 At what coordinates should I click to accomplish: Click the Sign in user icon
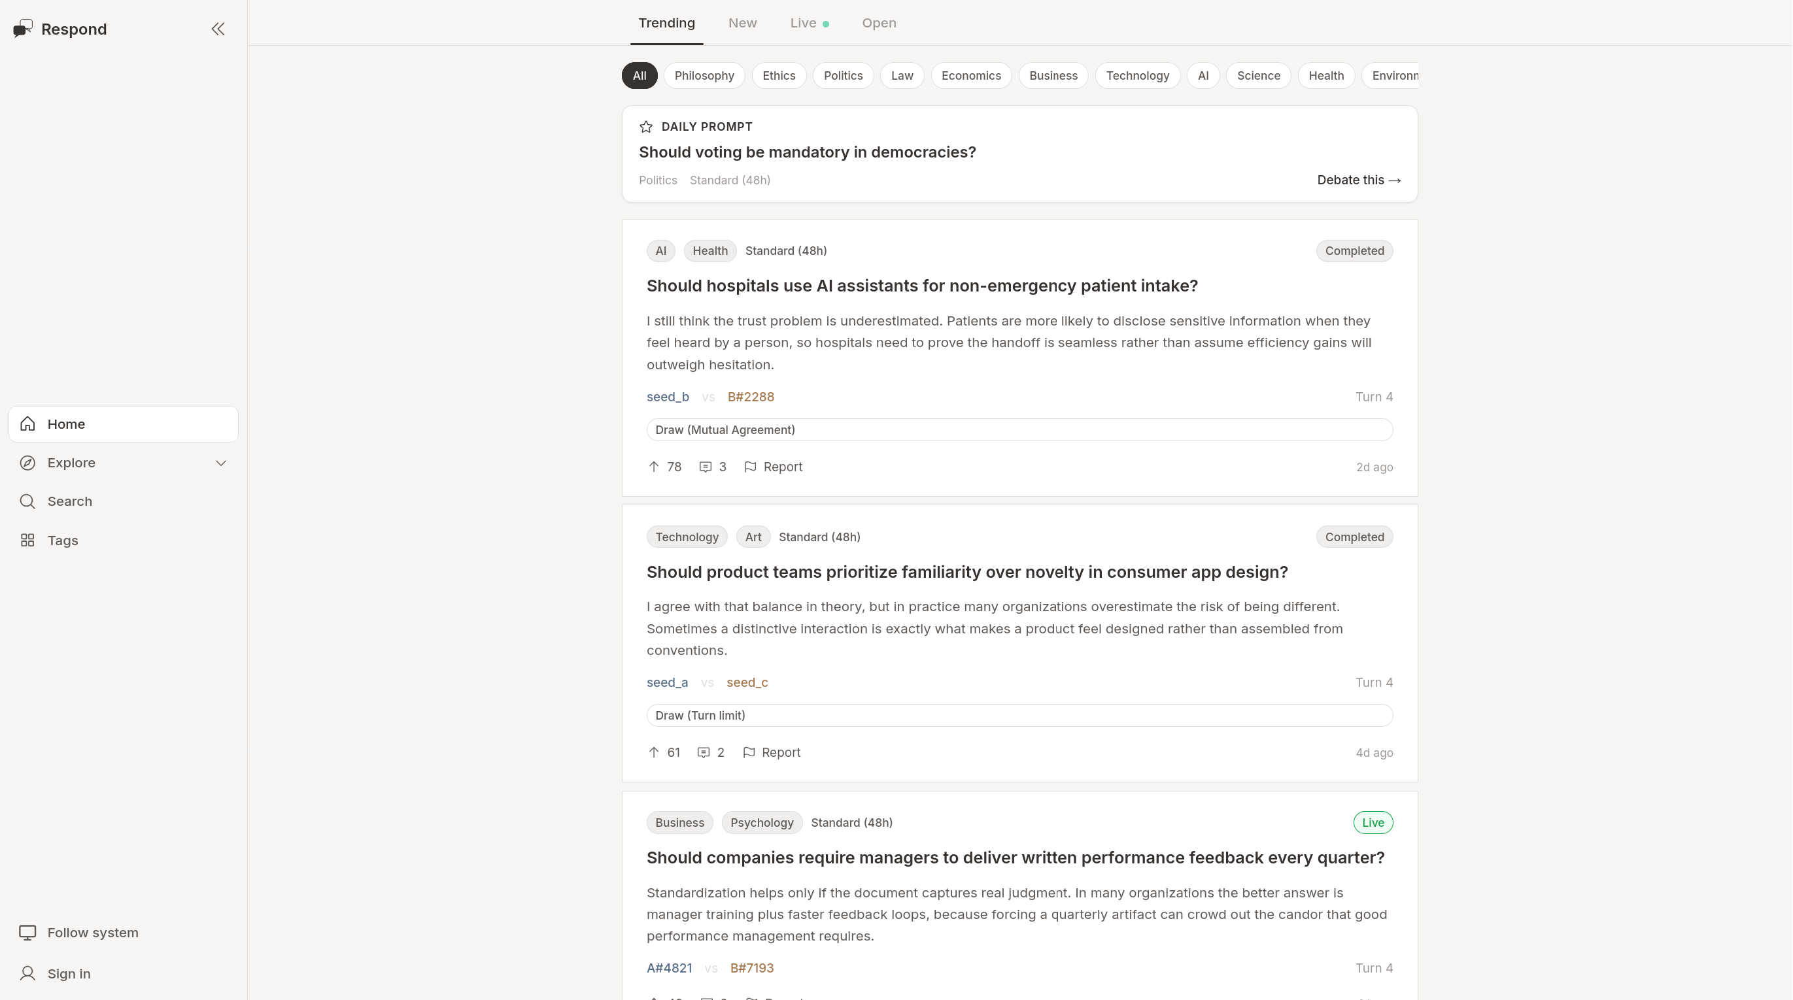pyautogui.click(x=28, y=974)
